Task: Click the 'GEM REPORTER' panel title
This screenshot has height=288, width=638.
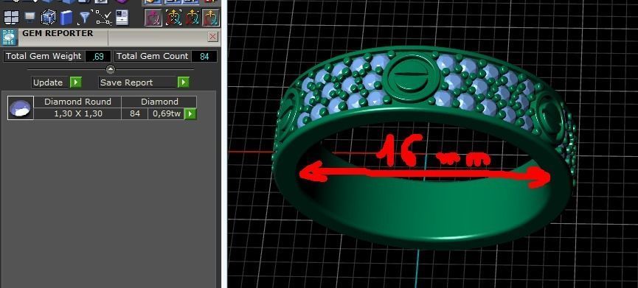Action: point(58,34)
